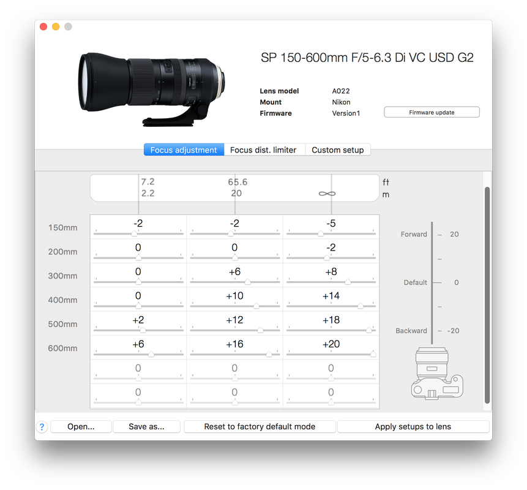Open the Focus dist. limiter tab

(263, 149)
